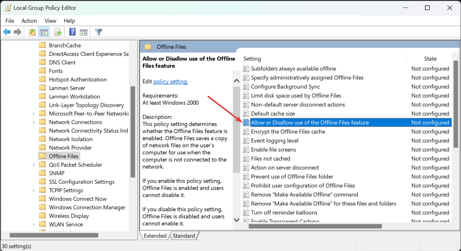Select the 'Files not cached' setting
This screenshot has width=461, height=251.
point(270,158)
